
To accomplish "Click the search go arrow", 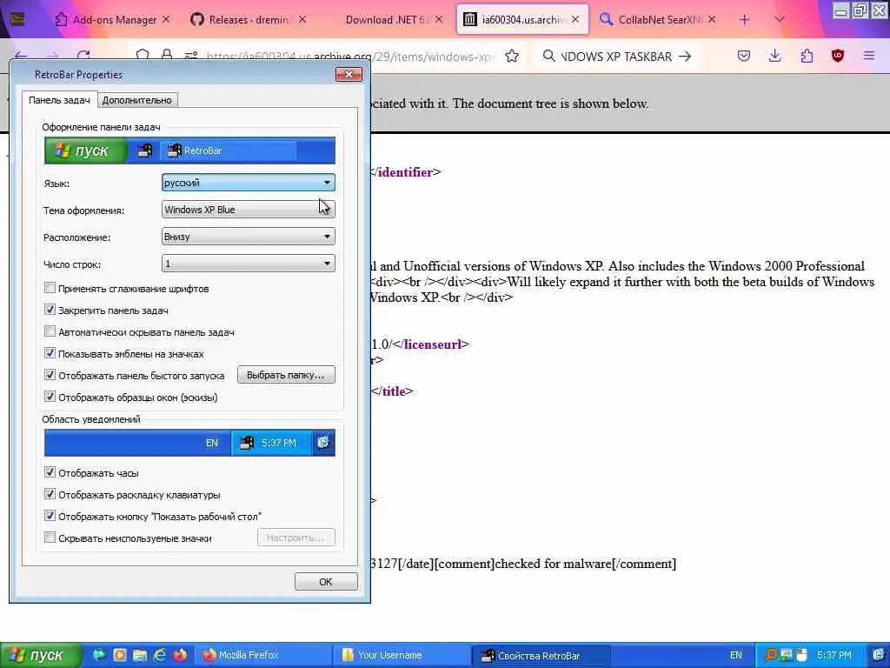I will click(x=685, y=57).
